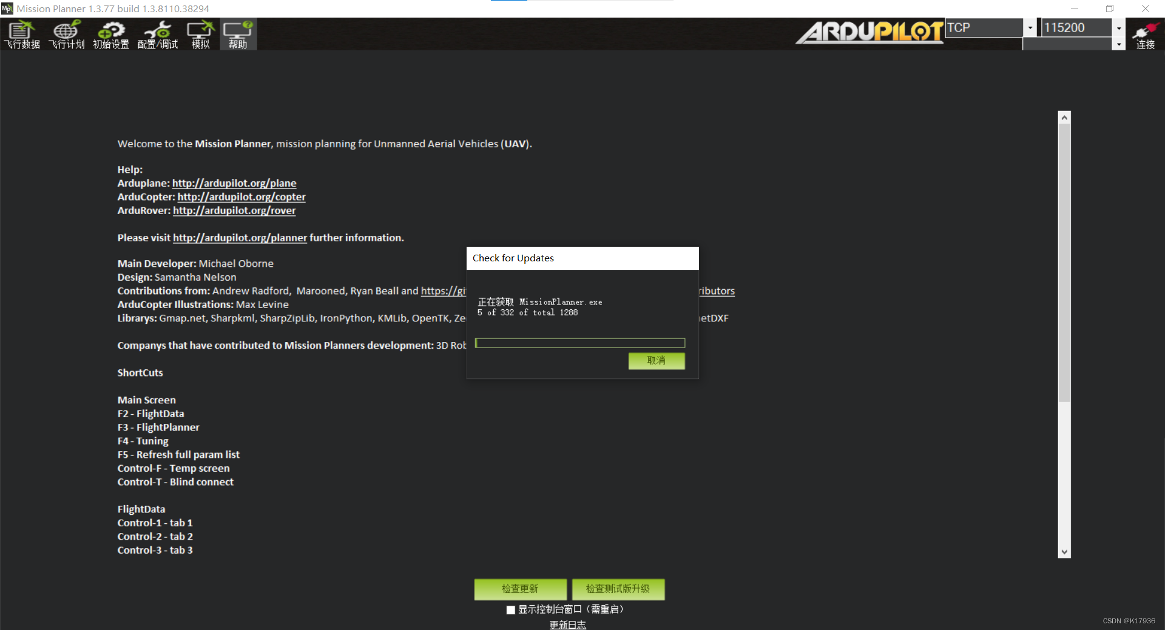Click the 'Main Developer: Michael Oborne' line
This screenshot has width=1165, height=630.
coord(195,264)
